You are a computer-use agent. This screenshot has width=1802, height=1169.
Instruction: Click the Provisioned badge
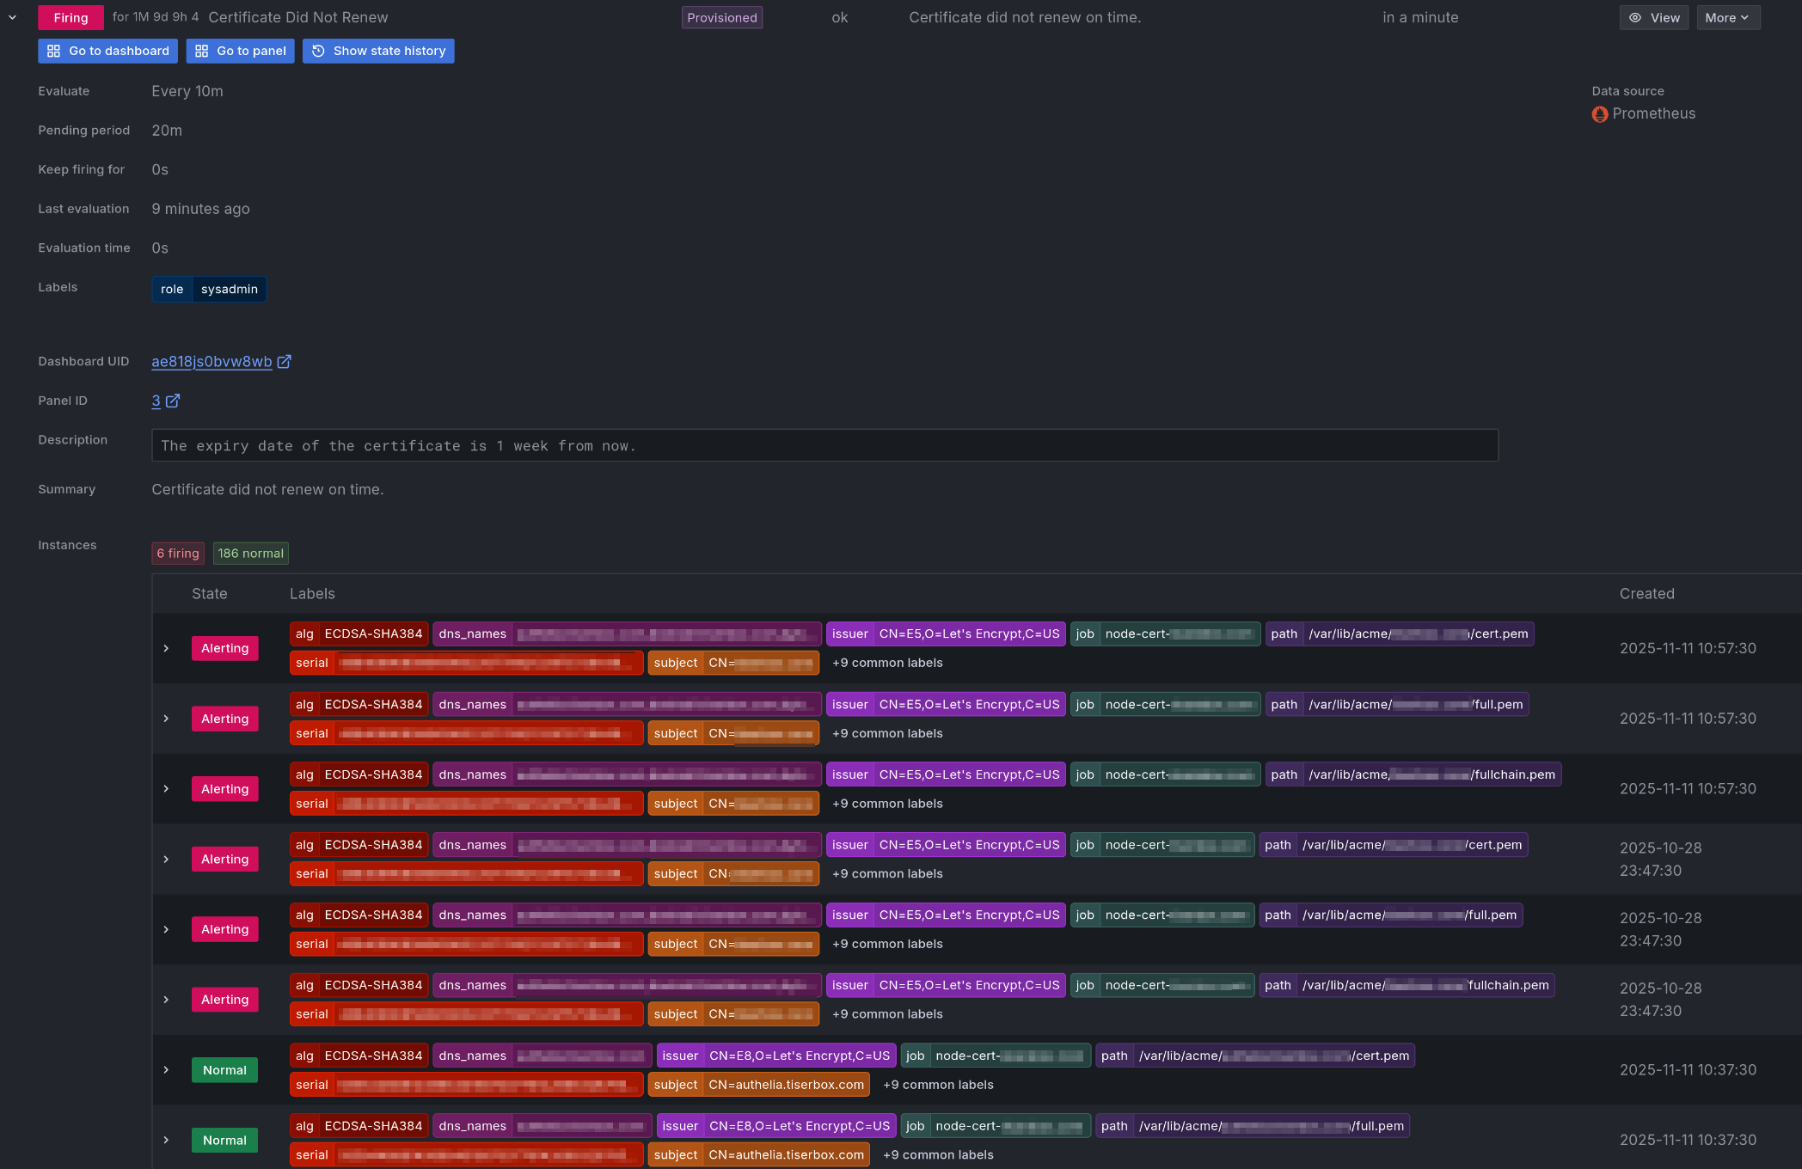tap(721, 17)
